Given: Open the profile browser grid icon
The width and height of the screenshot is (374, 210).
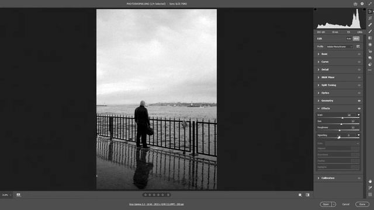Looking at the screenshot, I should [x=358, y=47].
